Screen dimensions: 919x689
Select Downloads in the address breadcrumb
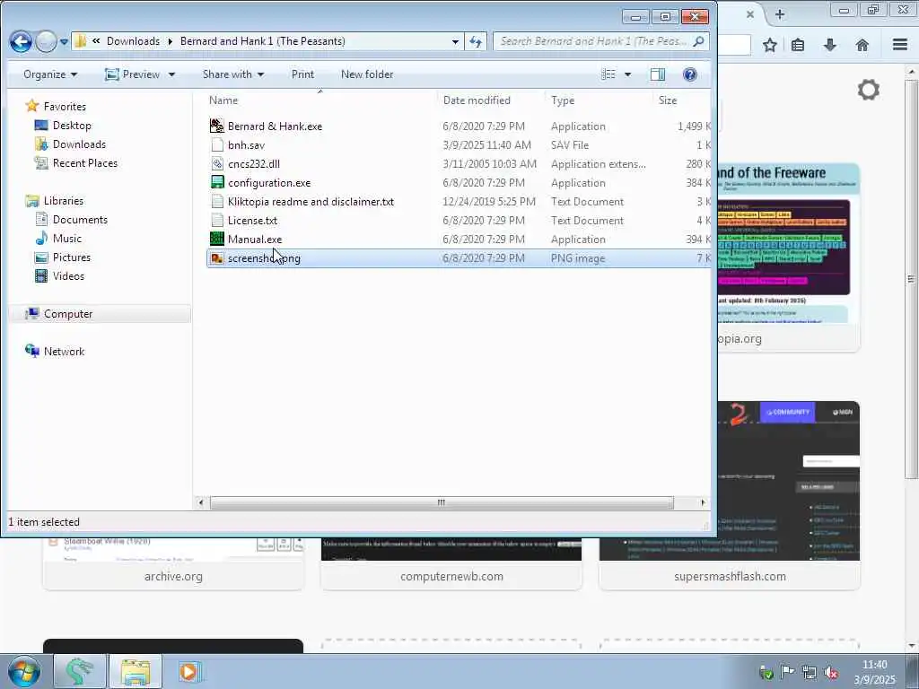[133, 41]
